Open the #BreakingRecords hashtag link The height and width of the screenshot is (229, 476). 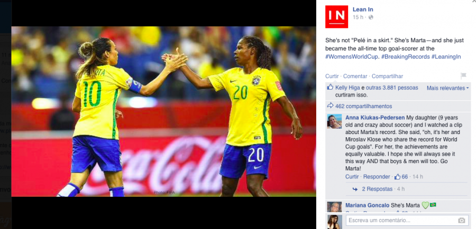click(405, 56)
